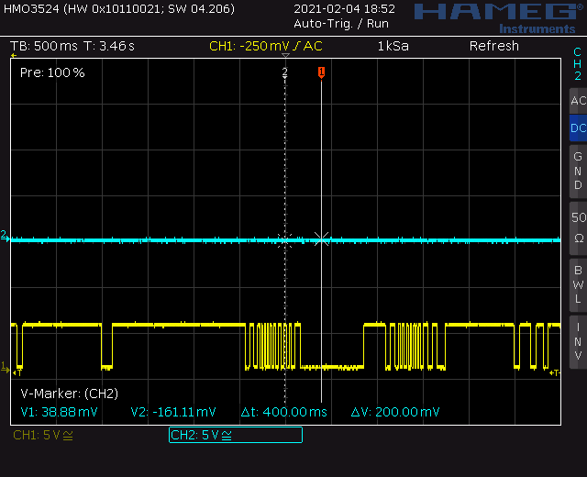Click the CH1 -250 mV trigger readout
Image resolution: width=587 pixels, height=477 pixels.
pyautogui.click(x=265, y=46)
